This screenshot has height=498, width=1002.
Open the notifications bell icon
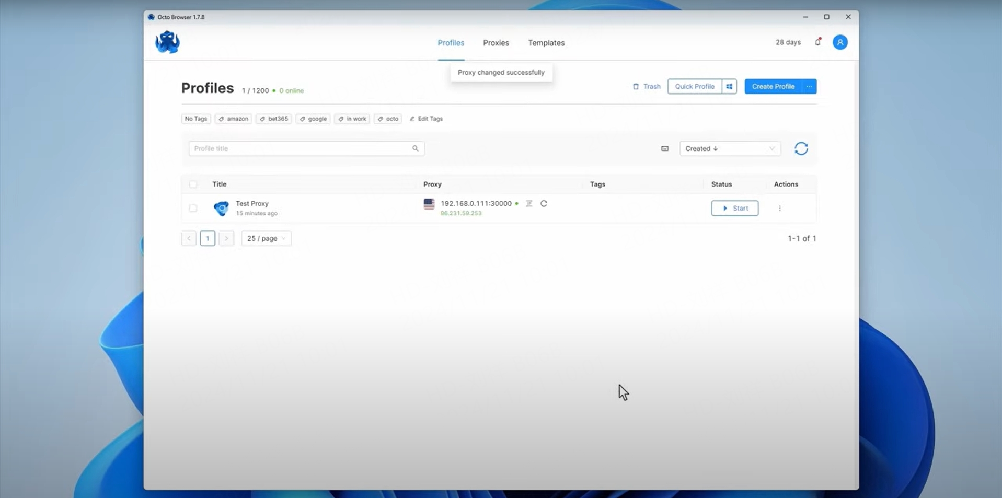click(x=818, y=42)
